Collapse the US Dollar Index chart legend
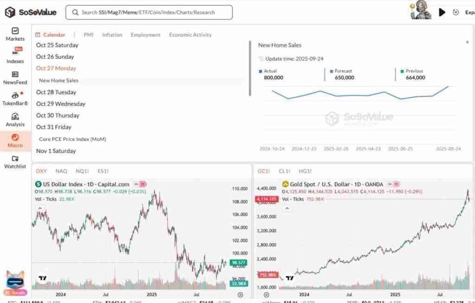The height and width of the screenshot is (303, 475). point(39,208)
